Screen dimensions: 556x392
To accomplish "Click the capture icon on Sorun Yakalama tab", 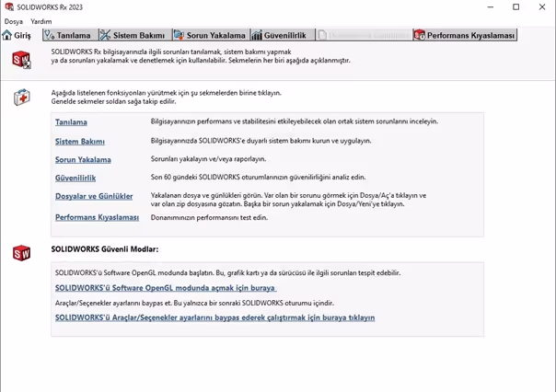I will click(x=180, y=35).
